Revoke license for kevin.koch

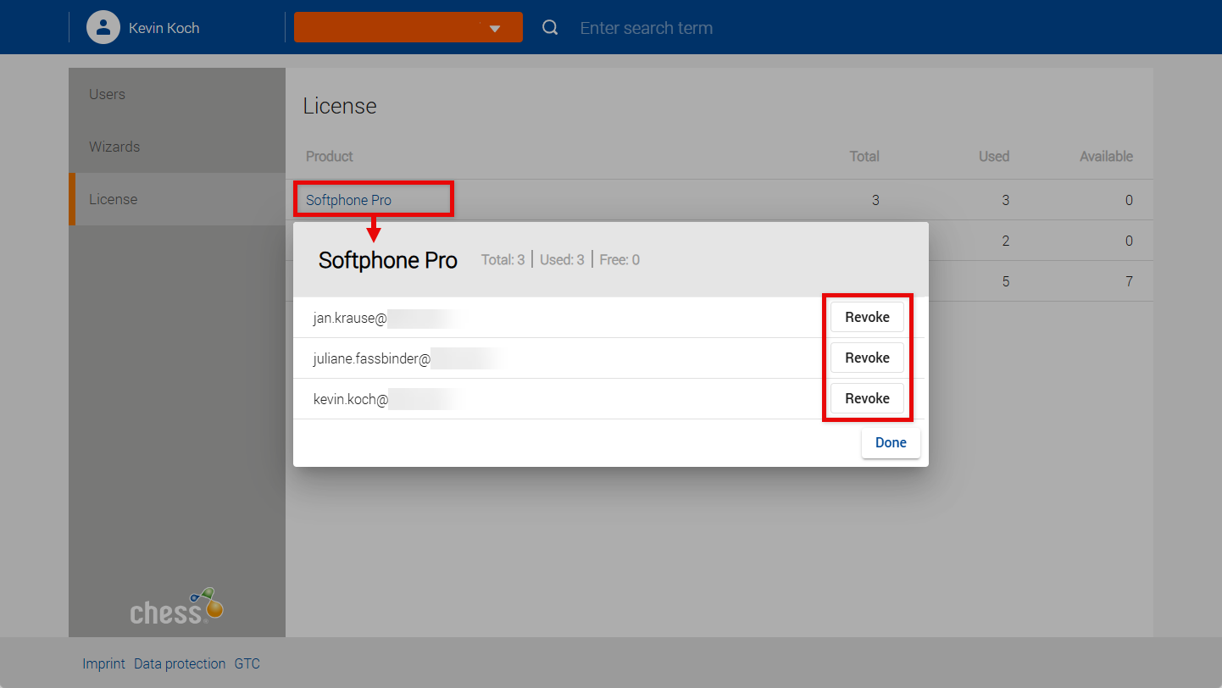pos(866,398)
